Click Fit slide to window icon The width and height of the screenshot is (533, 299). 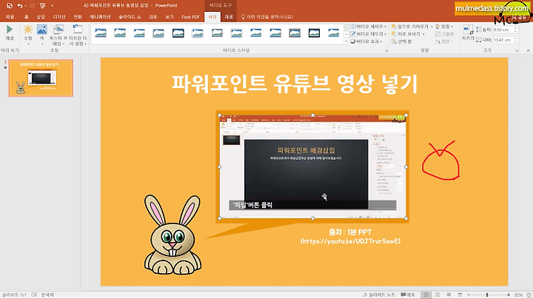pyautogui.click(x=529, y=295)
